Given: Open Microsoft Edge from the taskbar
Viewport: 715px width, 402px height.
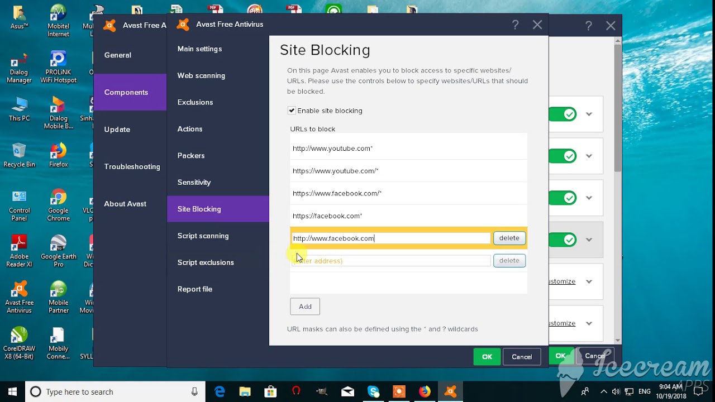Looking at the screenshot, I should coord(220,391).
